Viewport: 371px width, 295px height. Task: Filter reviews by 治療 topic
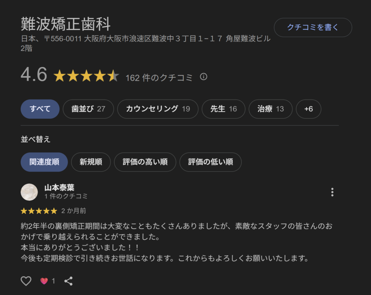[270, 109]
